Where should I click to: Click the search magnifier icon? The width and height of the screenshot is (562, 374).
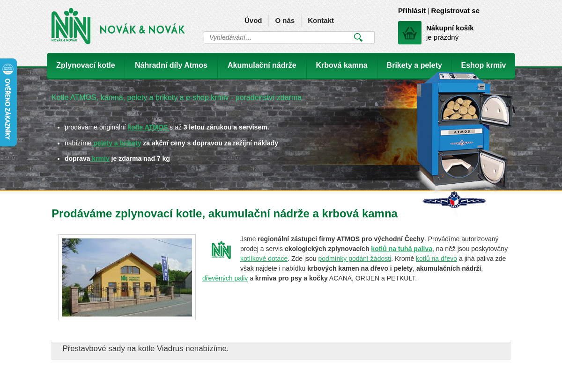358,37
